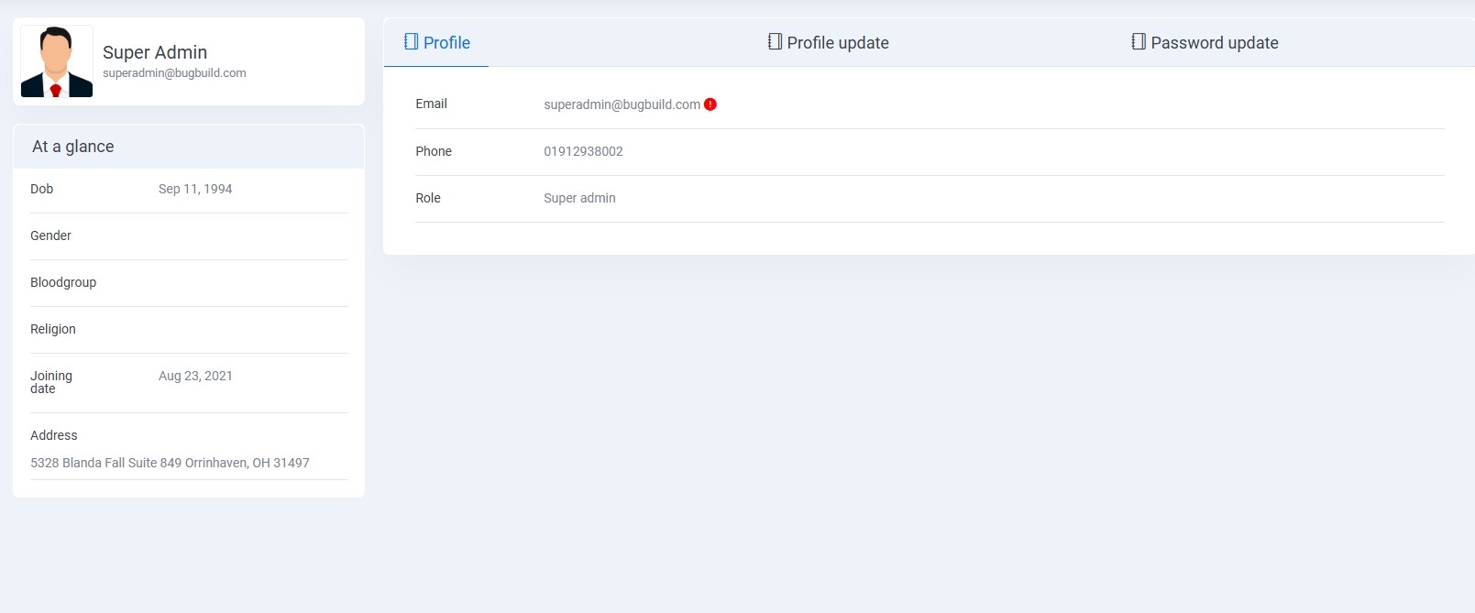Click the At a glance header
1475x613 pixels.
73,147
